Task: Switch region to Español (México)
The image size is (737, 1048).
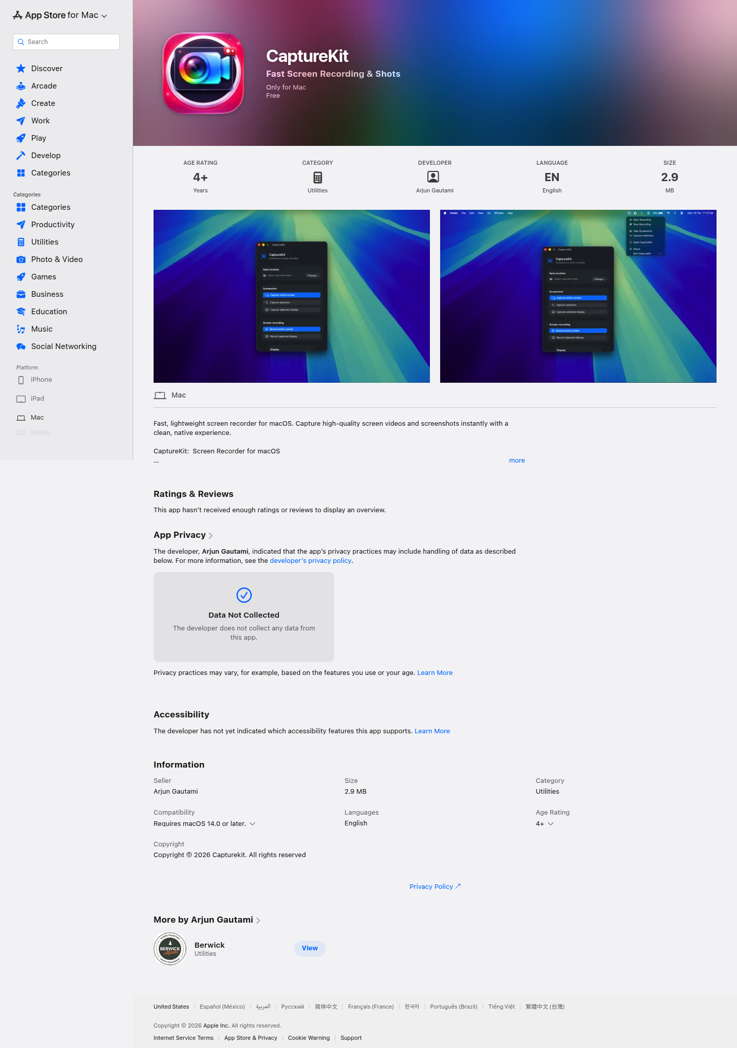Action: tap(222, 1007)
